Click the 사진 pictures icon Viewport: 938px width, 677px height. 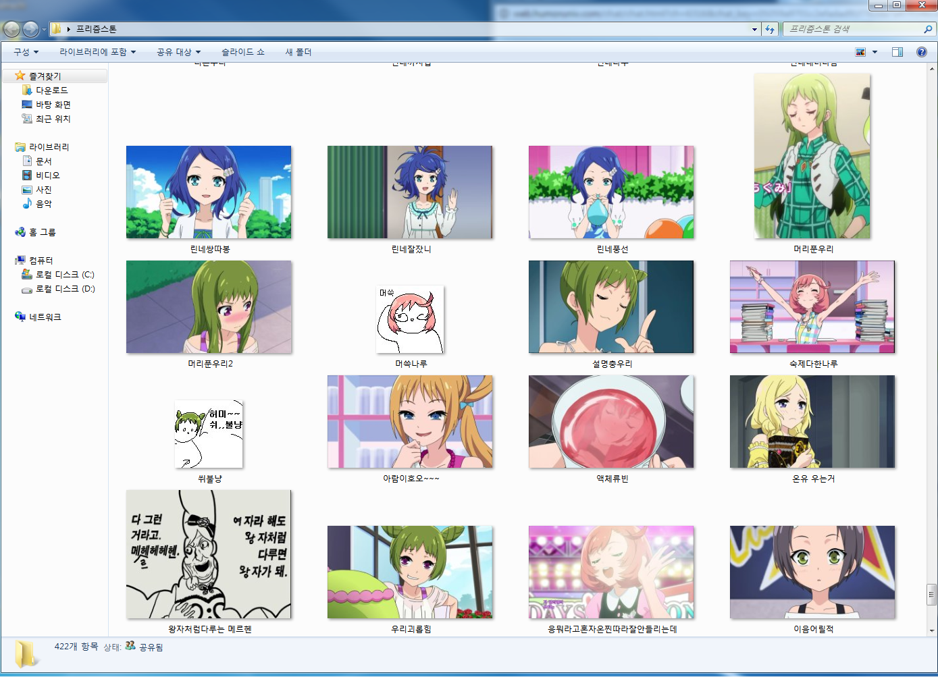point(27,190)
